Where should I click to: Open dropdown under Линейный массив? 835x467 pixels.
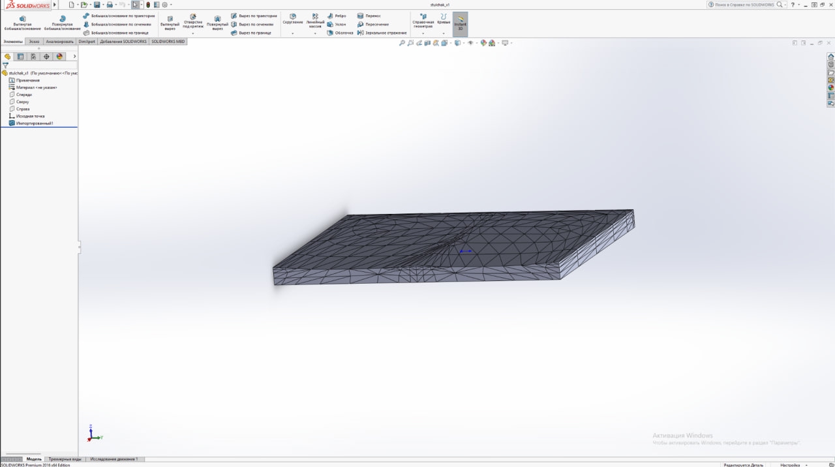point(315,33)
